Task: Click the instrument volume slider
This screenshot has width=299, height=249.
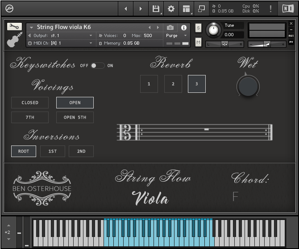Action: (267, 45)
